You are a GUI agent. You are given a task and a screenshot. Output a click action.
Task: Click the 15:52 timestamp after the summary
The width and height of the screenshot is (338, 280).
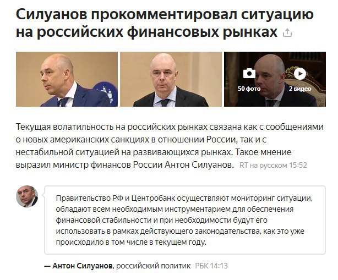click(x=298, y=165)
